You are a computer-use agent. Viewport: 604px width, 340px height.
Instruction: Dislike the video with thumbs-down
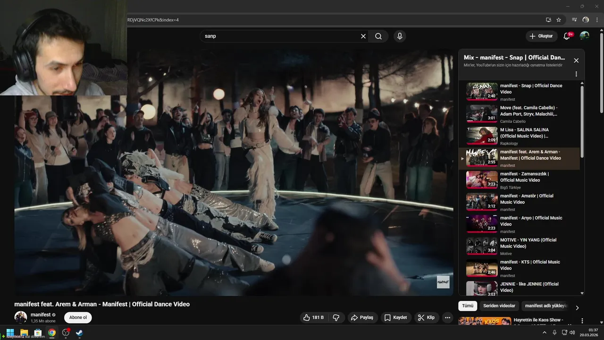coord(336,317)
